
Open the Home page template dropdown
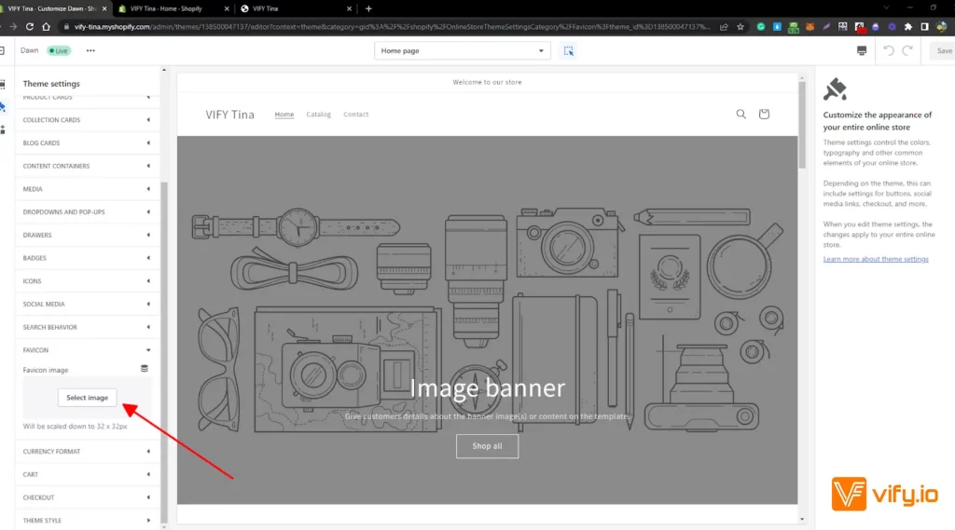(x=463, y=51)
